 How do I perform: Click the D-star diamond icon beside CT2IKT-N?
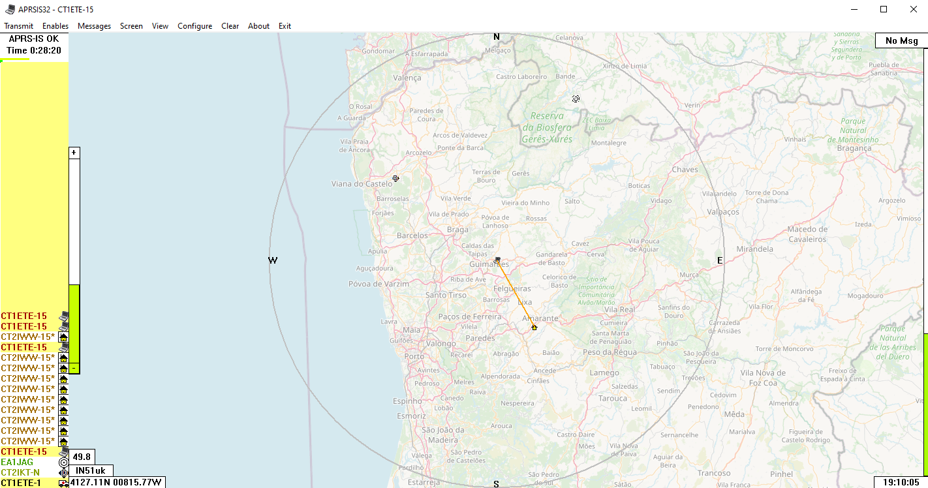(63, 472)
